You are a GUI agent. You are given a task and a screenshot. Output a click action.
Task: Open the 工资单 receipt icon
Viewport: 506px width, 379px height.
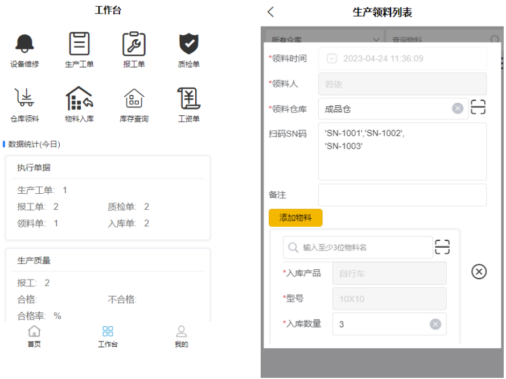188,99
